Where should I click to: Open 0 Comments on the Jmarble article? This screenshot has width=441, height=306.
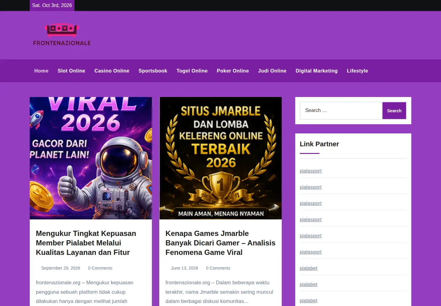(x=218, y=268)
